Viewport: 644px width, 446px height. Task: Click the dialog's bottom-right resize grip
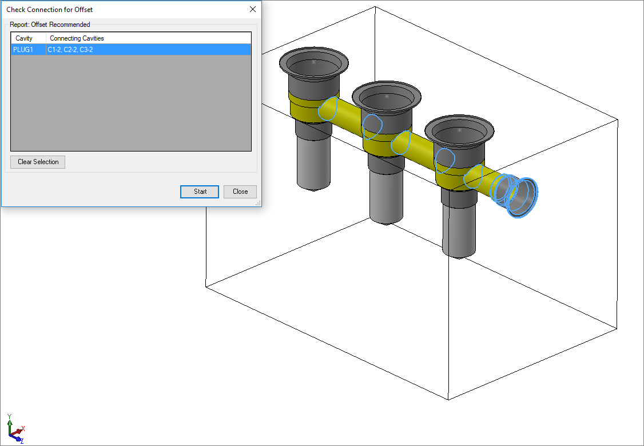point(258,203)
